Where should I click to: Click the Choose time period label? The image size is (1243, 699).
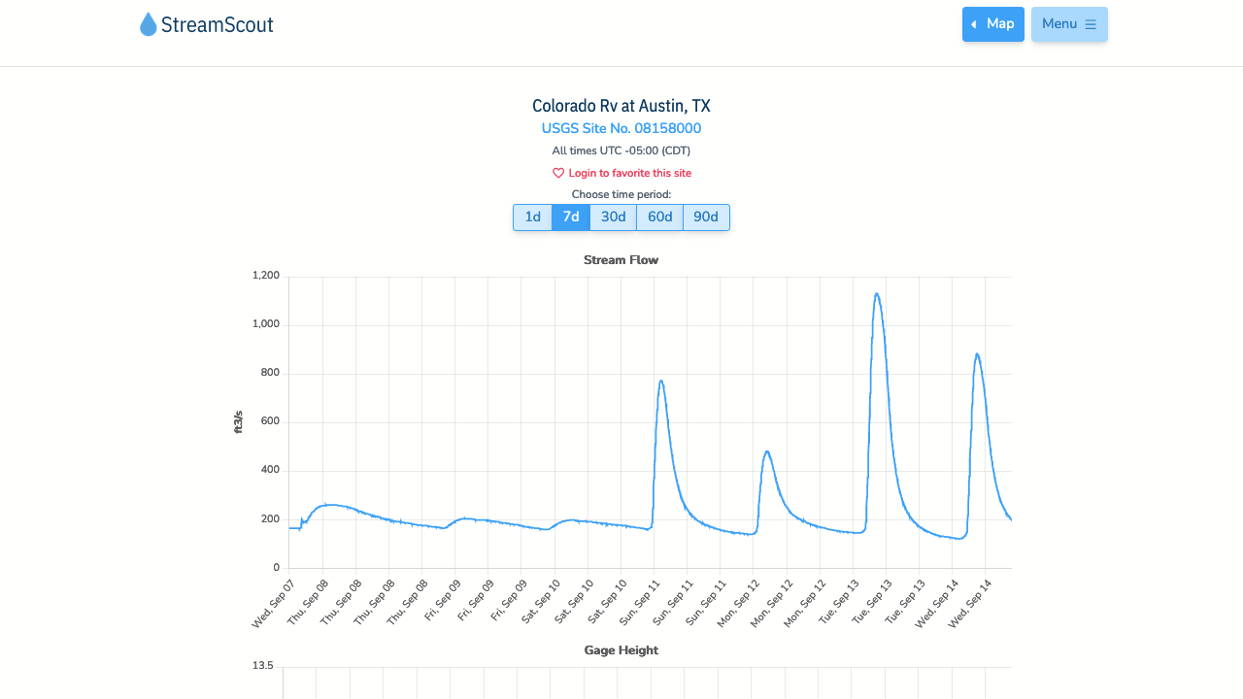(621, 194)
